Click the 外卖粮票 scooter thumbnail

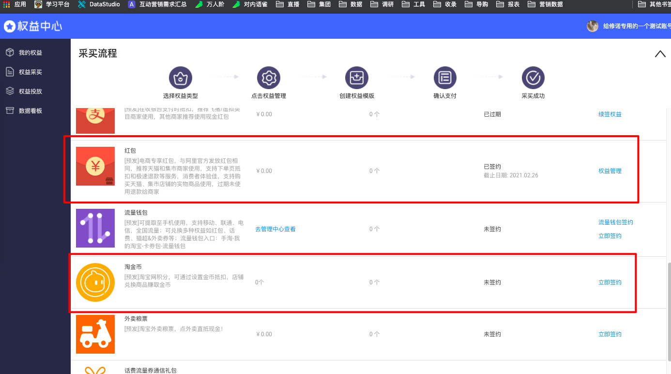coord(95,334)
